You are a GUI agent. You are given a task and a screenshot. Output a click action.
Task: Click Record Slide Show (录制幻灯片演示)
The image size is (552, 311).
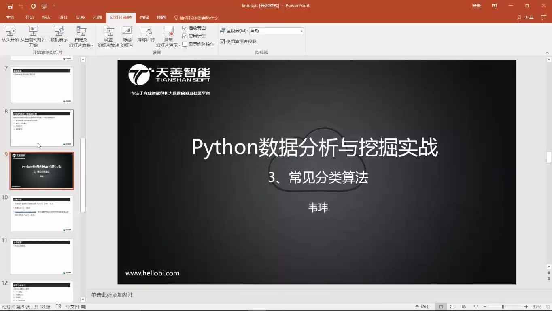[169, 34]
